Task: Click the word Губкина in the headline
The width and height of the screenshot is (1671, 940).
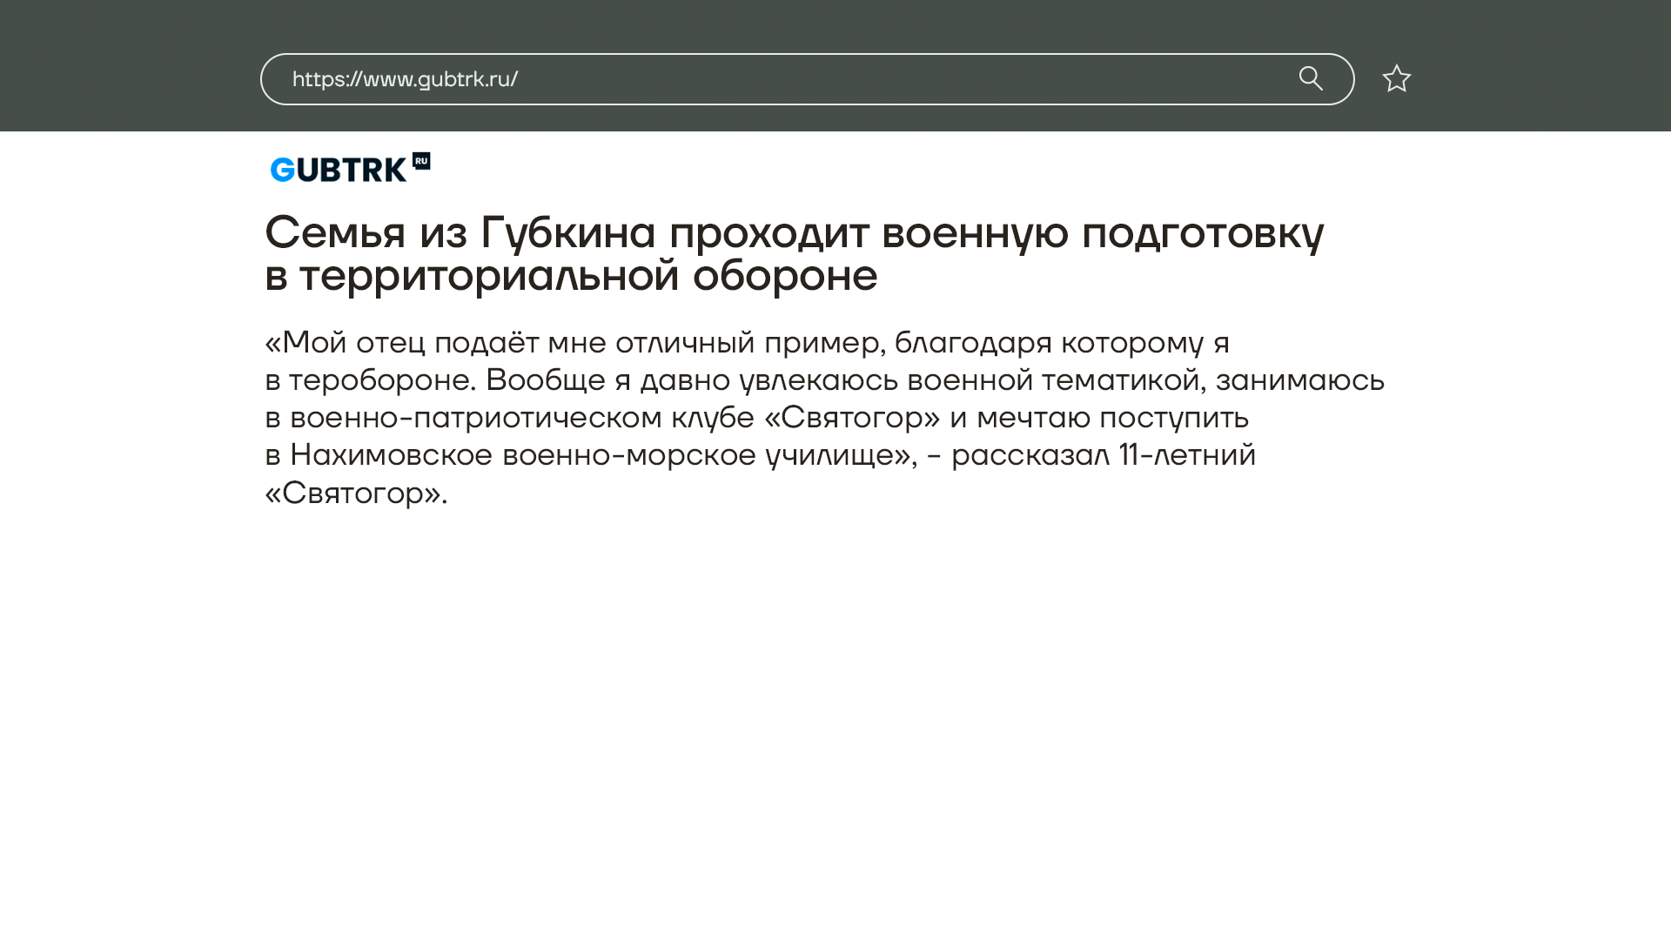Action: tap(567, 233)
